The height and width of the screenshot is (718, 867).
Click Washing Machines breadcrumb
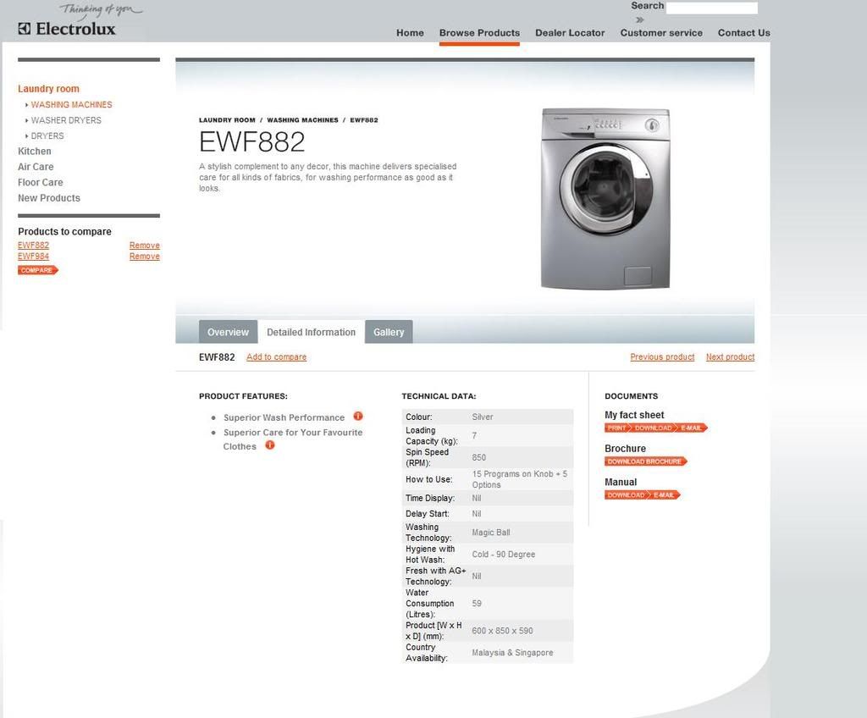pos(302,120)
